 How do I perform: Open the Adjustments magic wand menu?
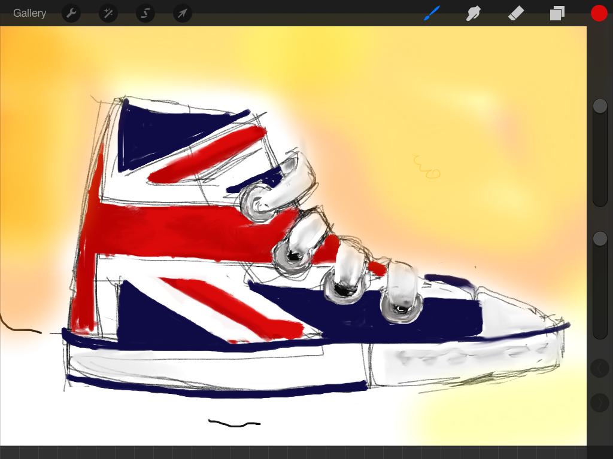(x=108, y=13)
